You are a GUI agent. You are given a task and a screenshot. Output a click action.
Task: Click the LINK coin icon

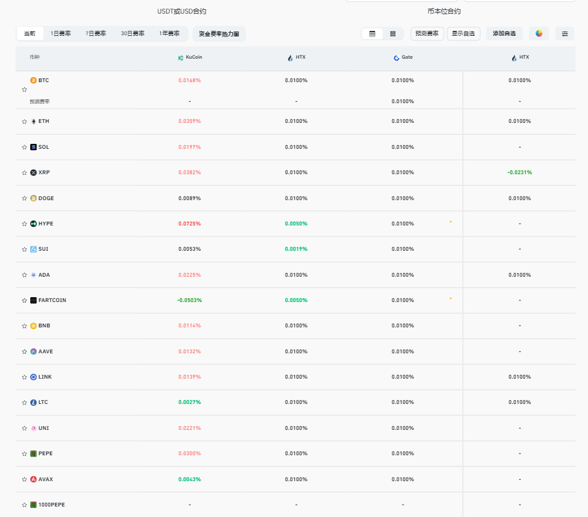tap(33, 377)
